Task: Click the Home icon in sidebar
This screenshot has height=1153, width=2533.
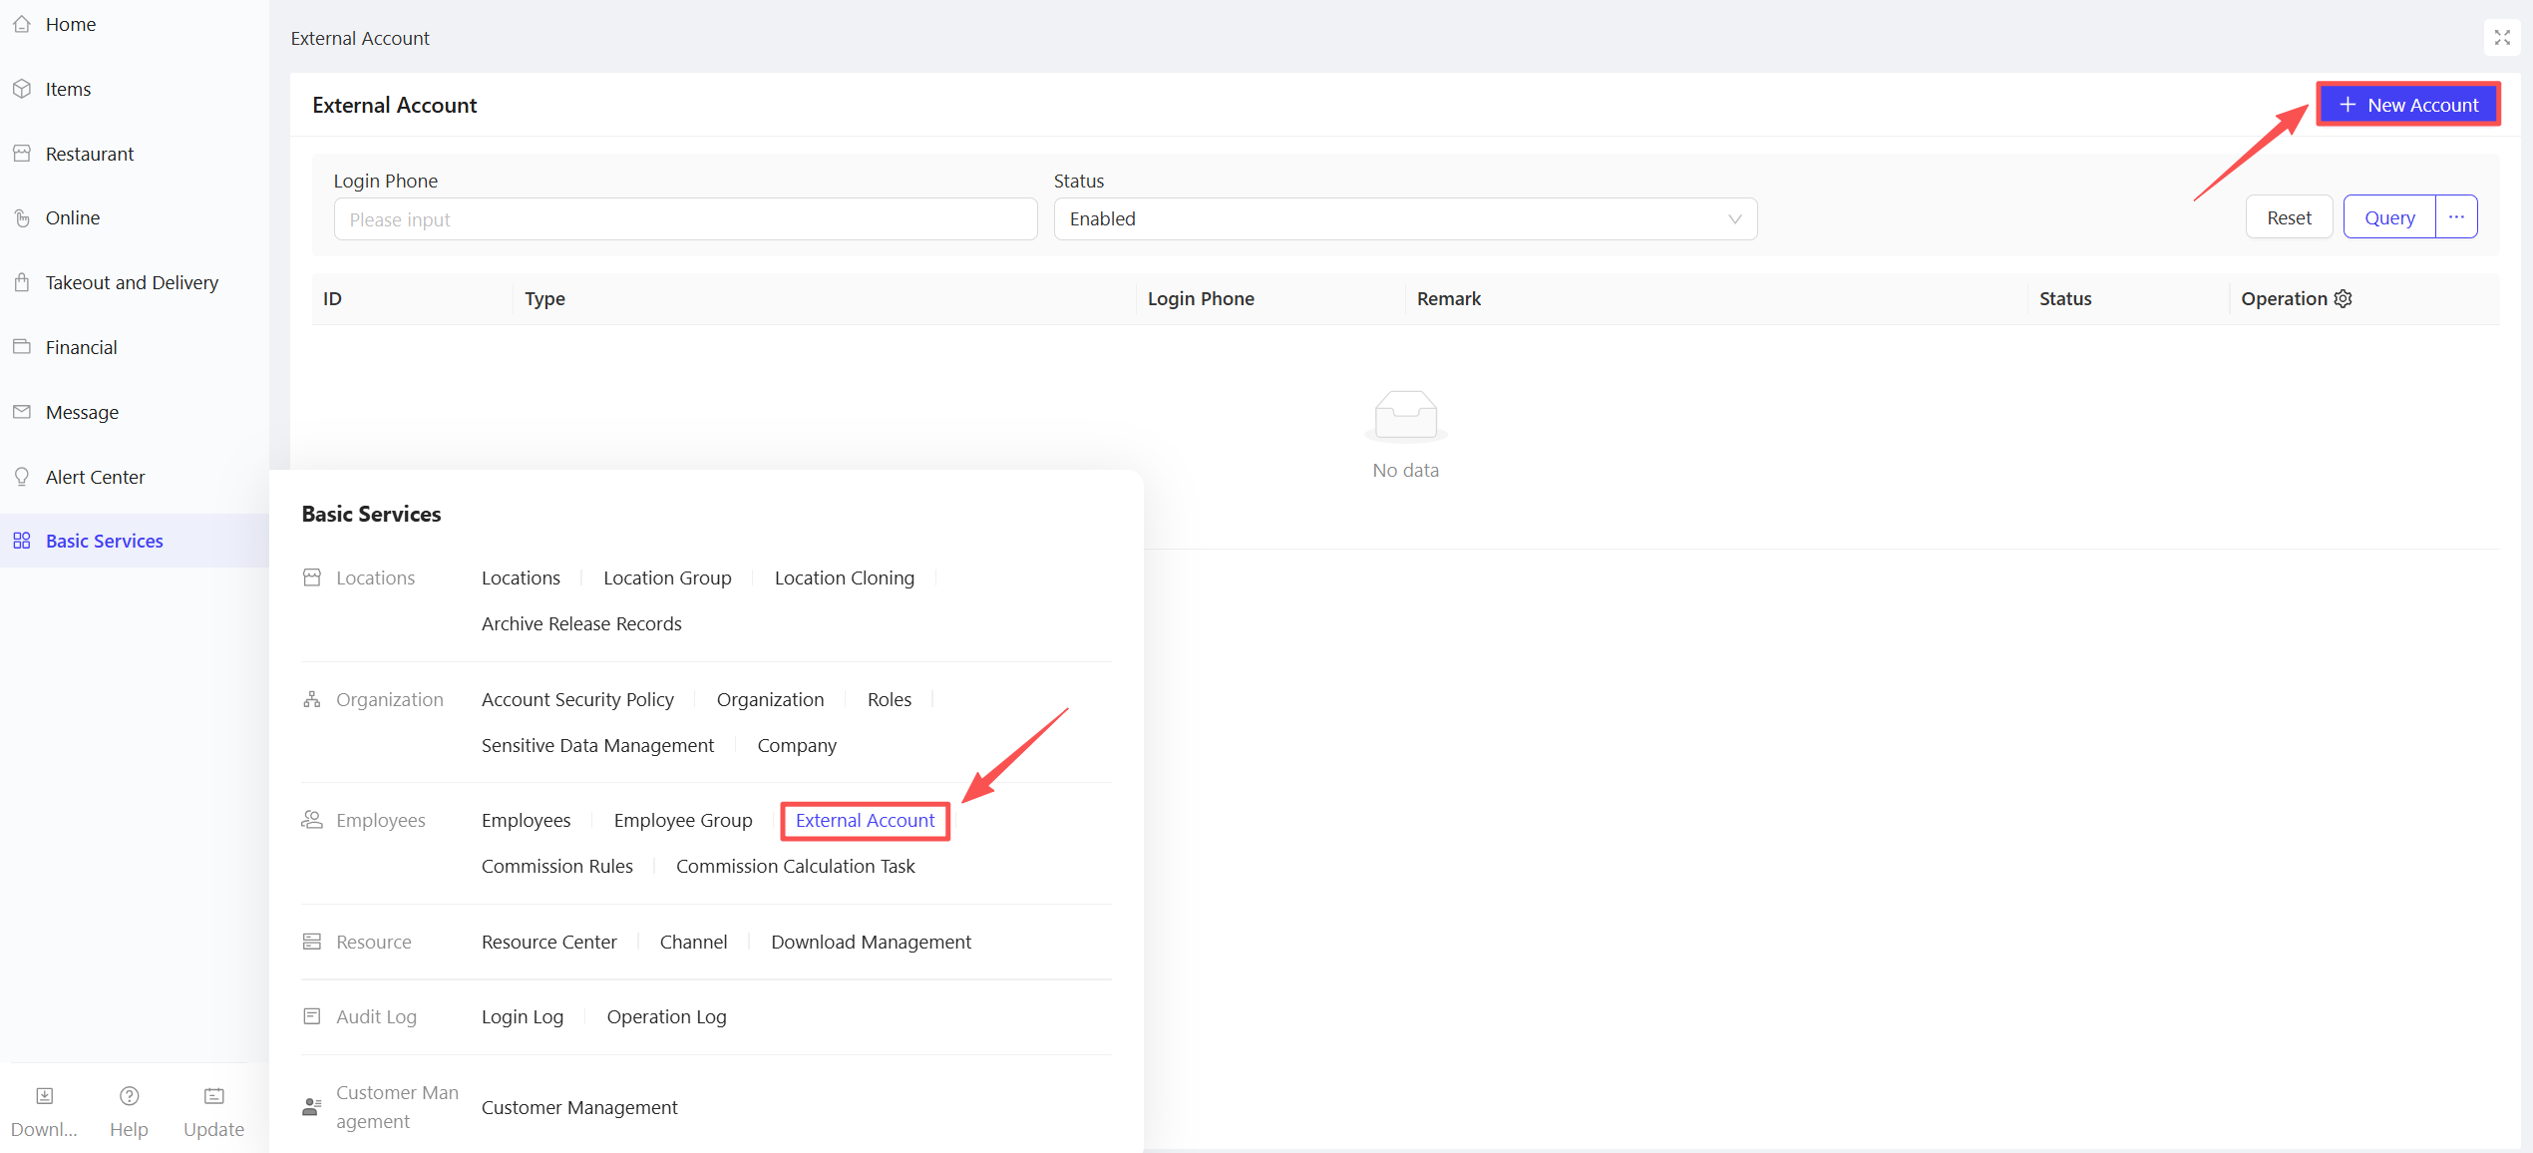Action: (x=22, y=24)
